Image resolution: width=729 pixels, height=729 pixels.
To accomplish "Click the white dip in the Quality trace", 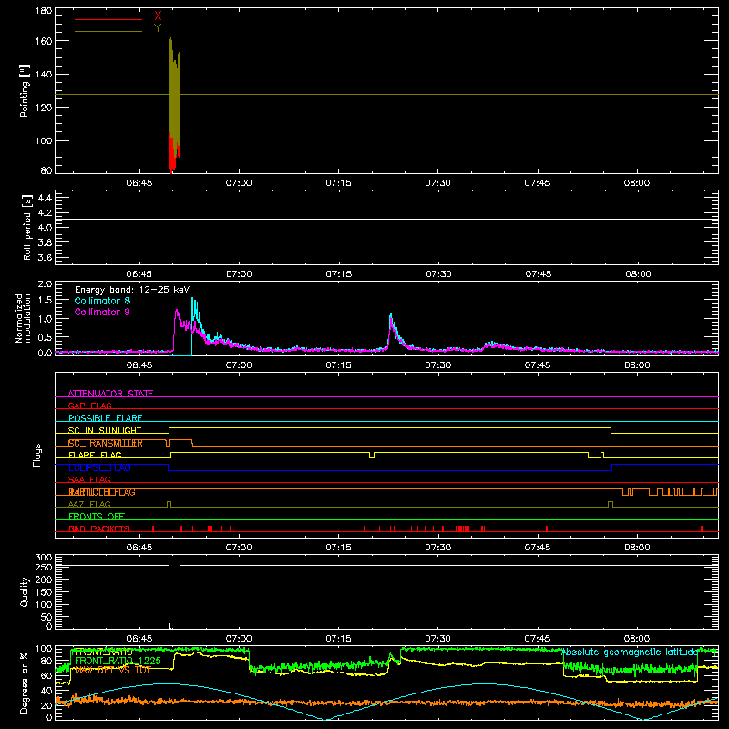I will pos(174,597).
